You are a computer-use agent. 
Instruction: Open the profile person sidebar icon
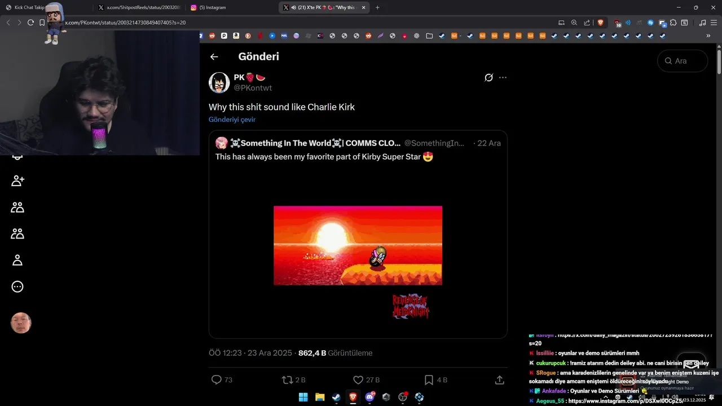(x=17, y=260)
